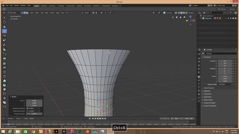Expand the Viewport Display panel

click(x=209, y=103)
